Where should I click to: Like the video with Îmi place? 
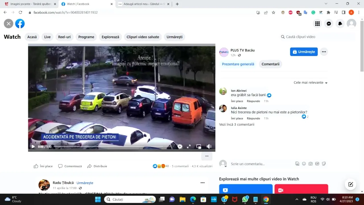pos(43,166)
